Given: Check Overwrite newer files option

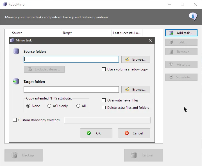Looking at the screenshot, I should click(104, 100).
